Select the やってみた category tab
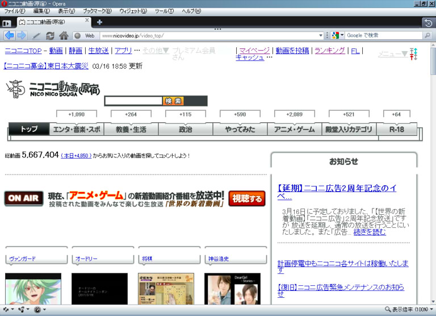The image size is (436, 316). point(240,129)
